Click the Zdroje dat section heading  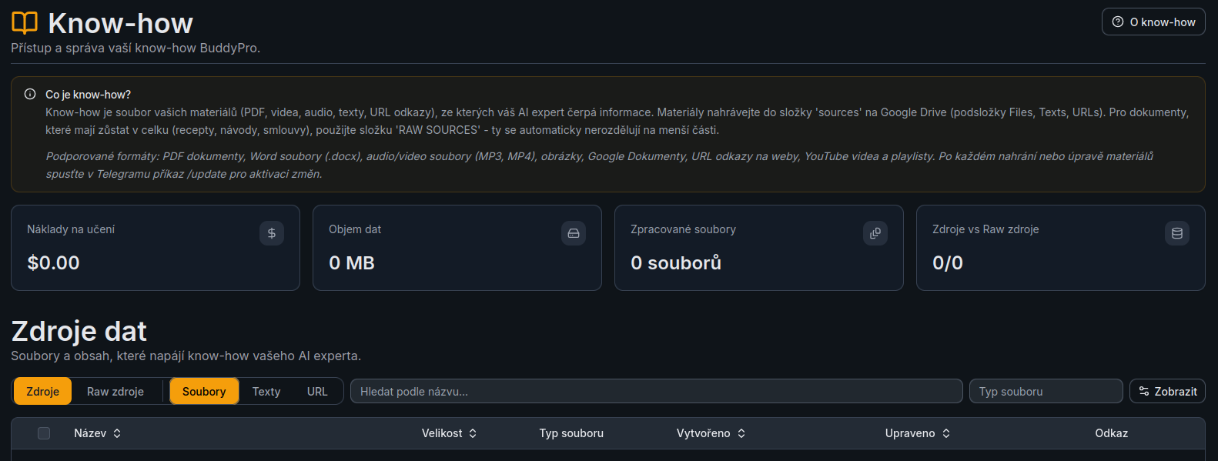[79, 331]
